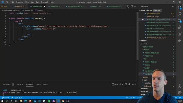Switch to the index.tsx editor tab
Viewport: 183px width, 103px height.
point(19,7)
